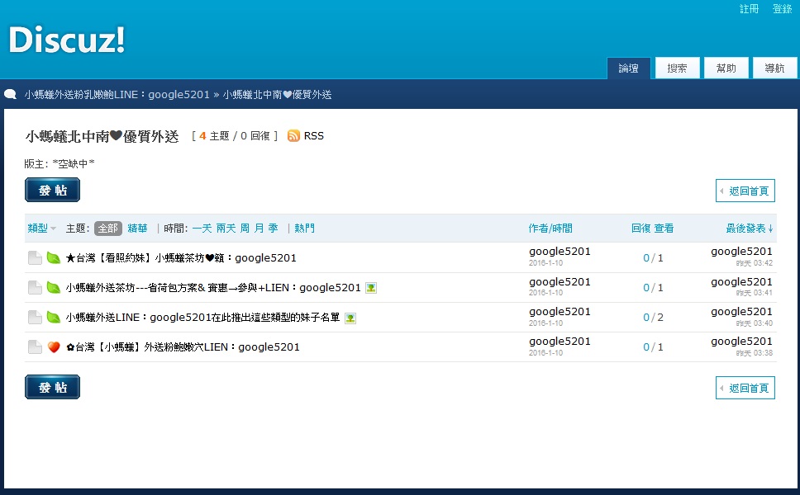Click the 註冊 register link
Viewport: 800px width, 495px height.
coord(749,8)
